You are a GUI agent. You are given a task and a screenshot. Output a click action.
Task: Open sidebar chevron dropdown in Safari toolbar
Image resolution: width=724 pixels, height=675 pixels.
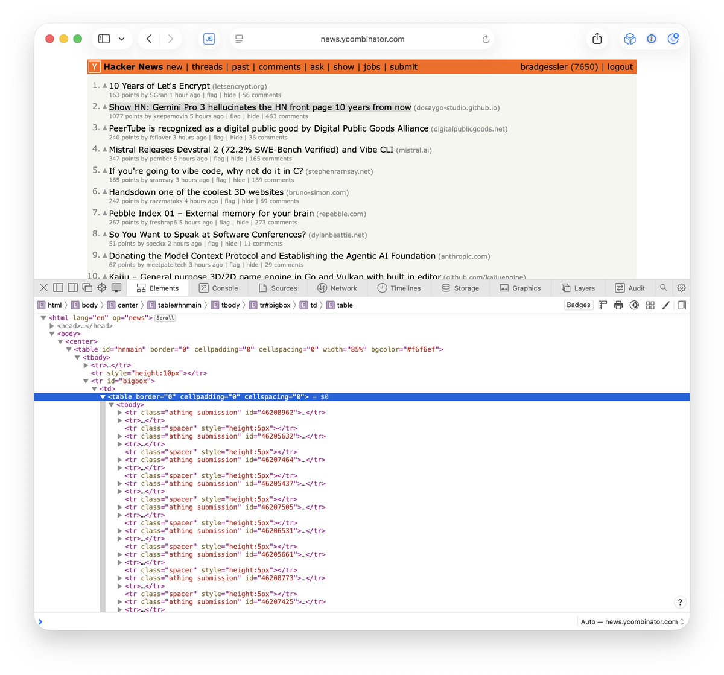click(122, 39)
